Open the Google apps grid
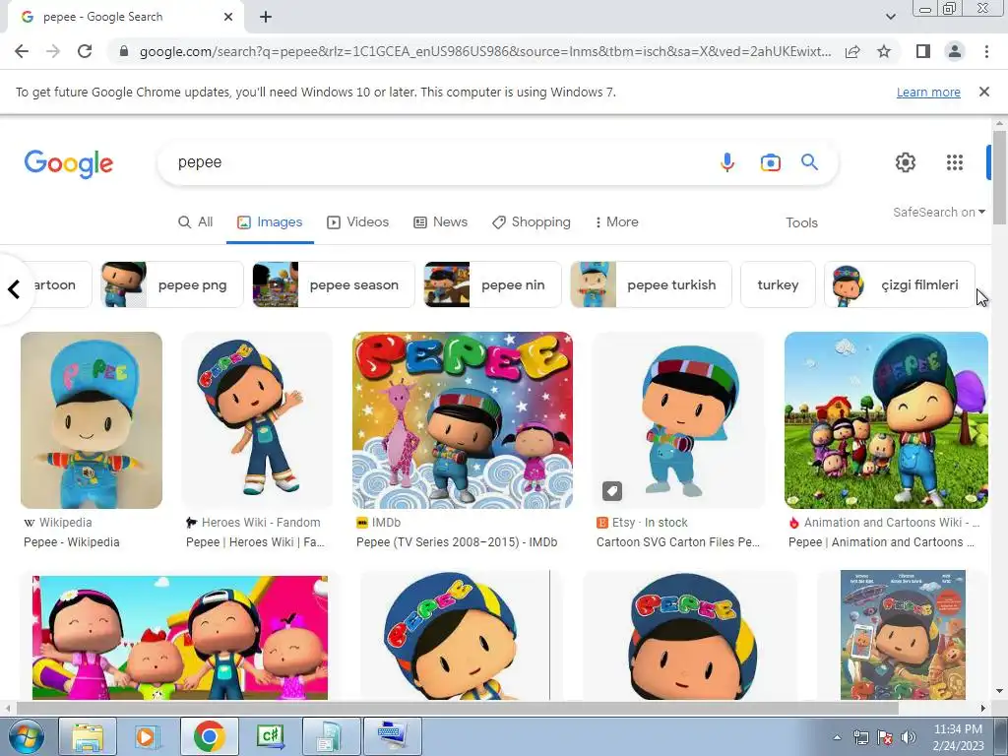Image resolution: width=1008 pixels, height=756 pixels. [x=955, y=162]
